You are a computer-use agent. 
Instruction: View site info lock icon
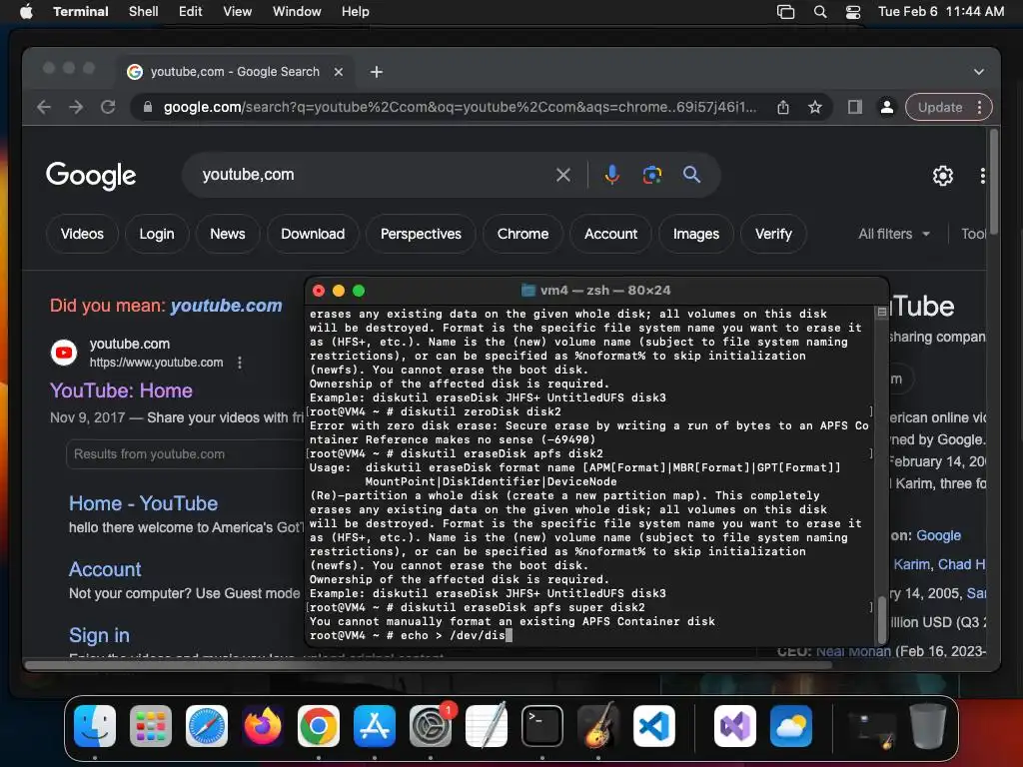(x=148, y=107)
